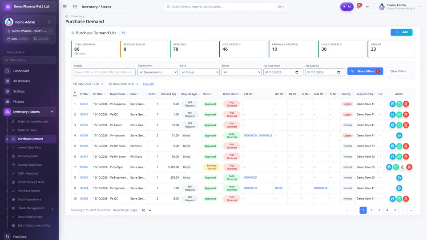427x240 pixels.
Task: Click the Add button
Action: (401, 32)
